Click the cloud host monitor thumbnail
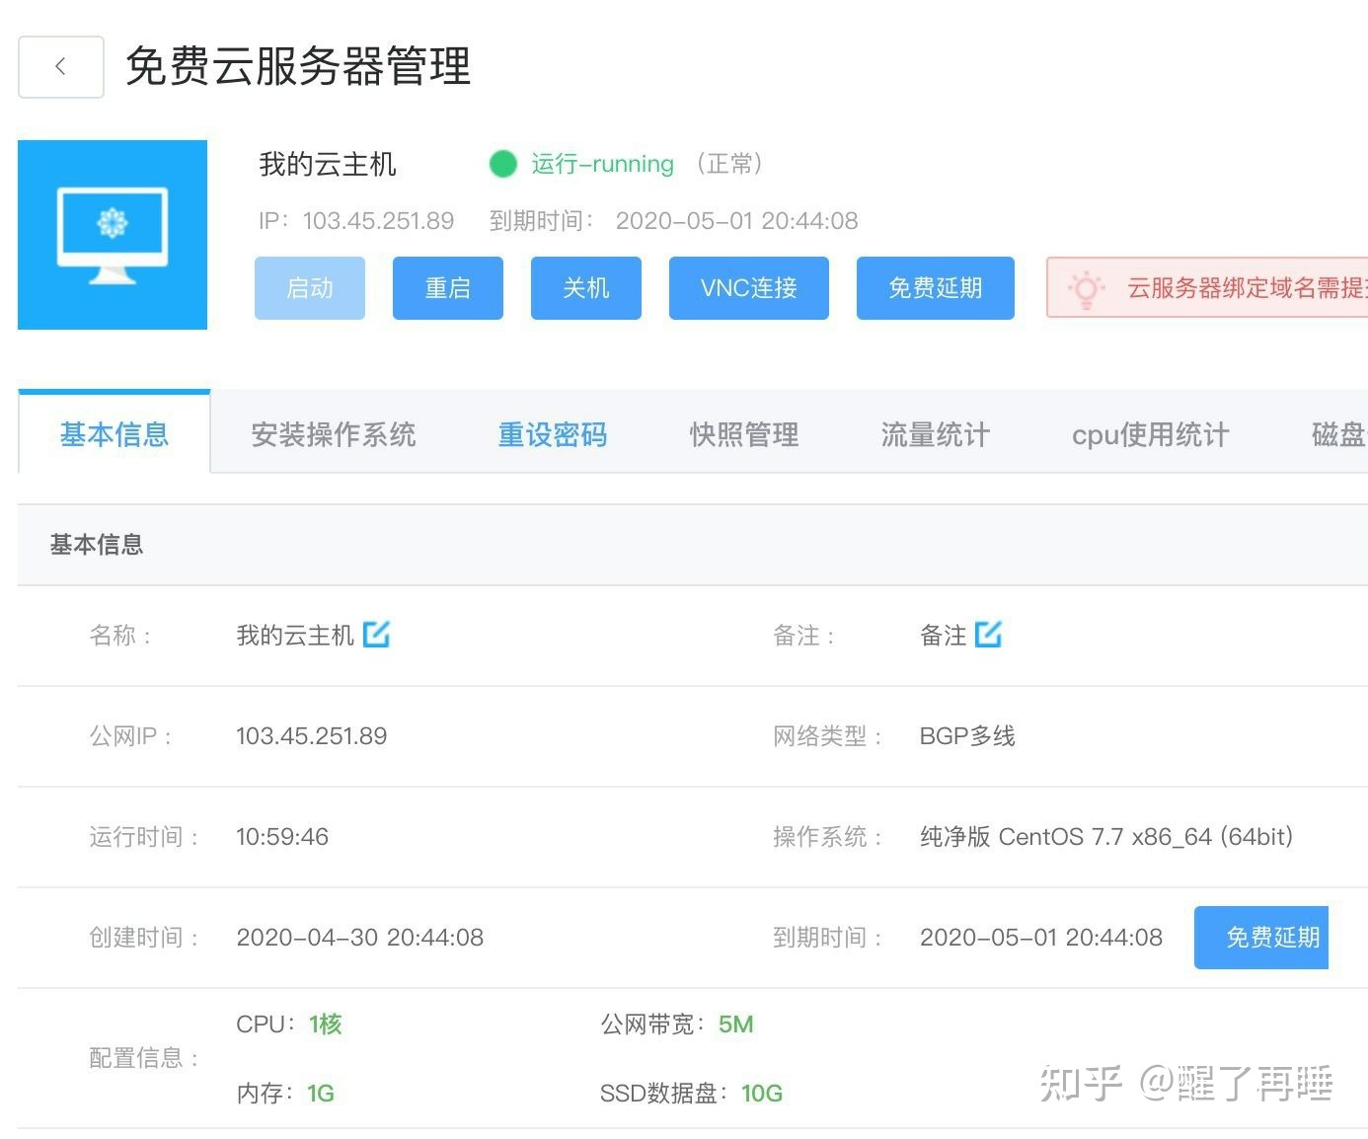Image resolution: width=1368 pixels, height=1139 pixels. pyautogui.click(x=113, y=235)
